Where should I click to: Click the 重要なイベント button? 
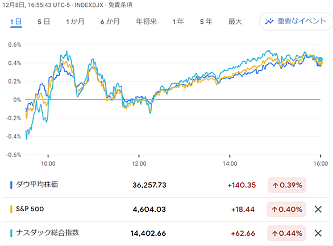(x=296, y=21)
